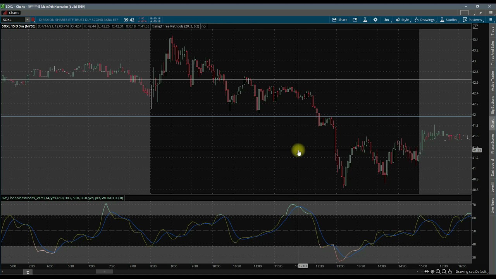Open the Patterns dropdown menu
496x279 pixels.
[x=473, y=20]
